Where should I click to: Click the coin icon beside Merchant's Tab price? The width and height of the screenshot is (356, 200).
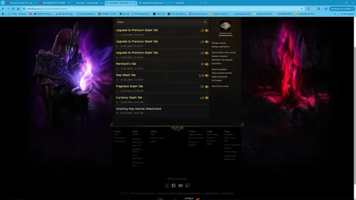tap(207, 64)
